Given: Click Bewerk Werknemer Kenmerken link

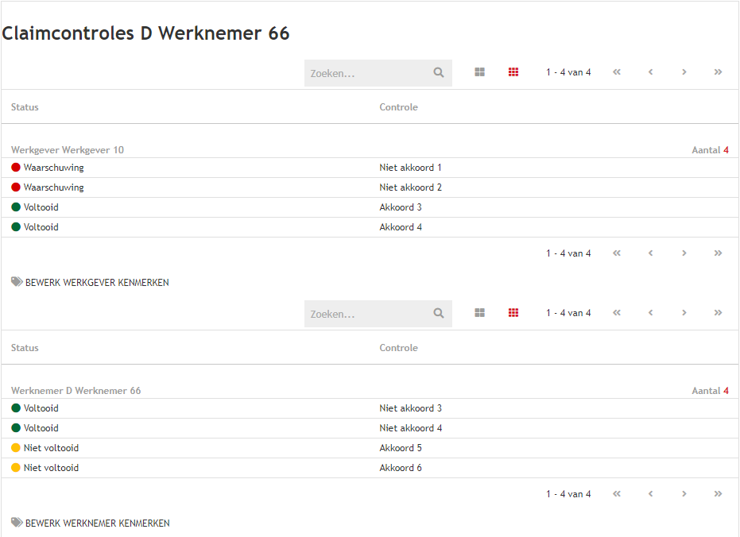Looking at the screenshot, I should (97, 523).
